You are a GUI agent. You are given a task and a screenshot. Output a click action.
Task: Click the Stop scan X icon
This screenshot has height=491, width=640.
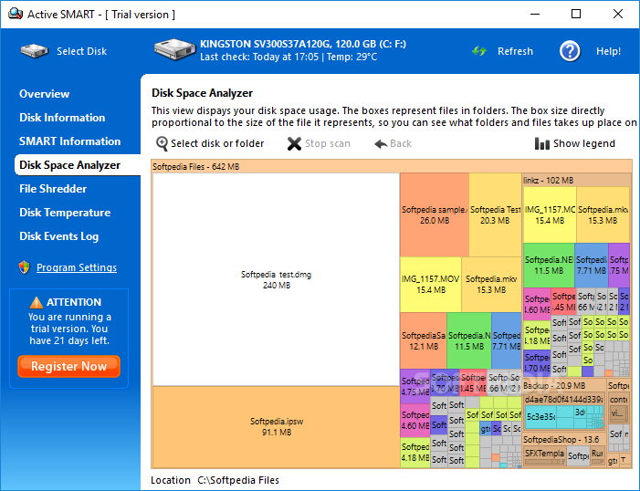pos(294,143)
